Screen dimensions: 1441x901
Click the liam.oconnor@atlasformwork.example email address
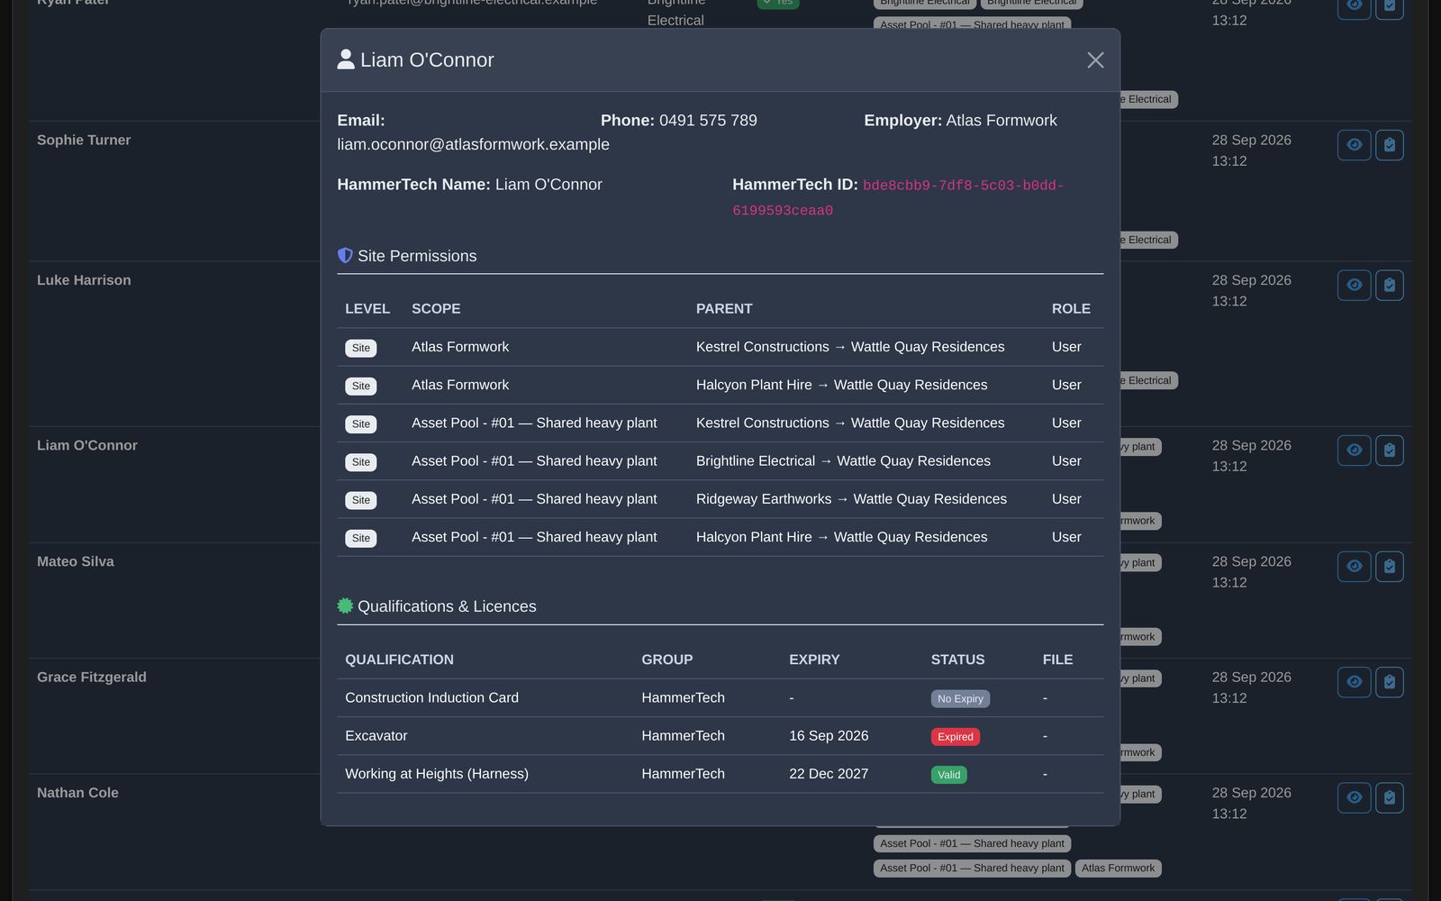tap(473, 144)
